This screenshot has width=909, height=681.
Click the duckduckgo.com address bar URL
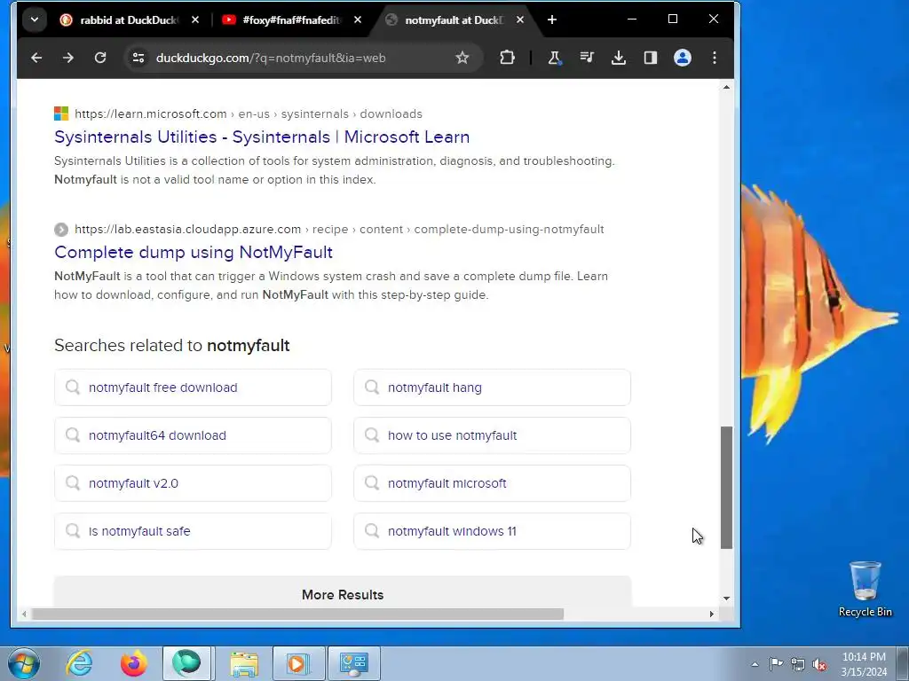point(271,58)
